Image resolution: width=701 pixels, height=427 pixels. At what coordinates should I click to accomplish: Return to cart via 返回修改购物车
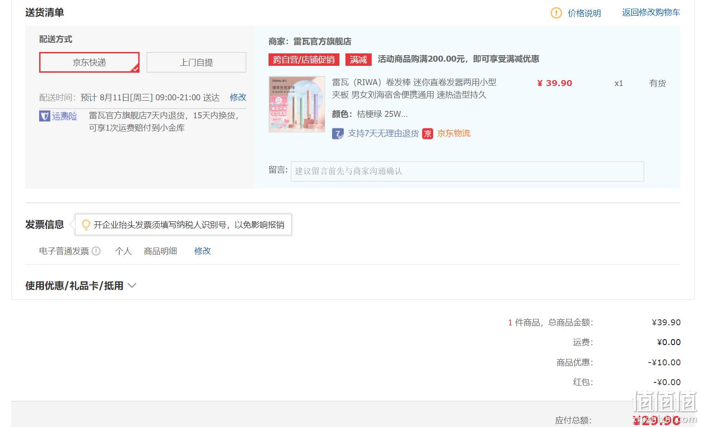(651, 13)
